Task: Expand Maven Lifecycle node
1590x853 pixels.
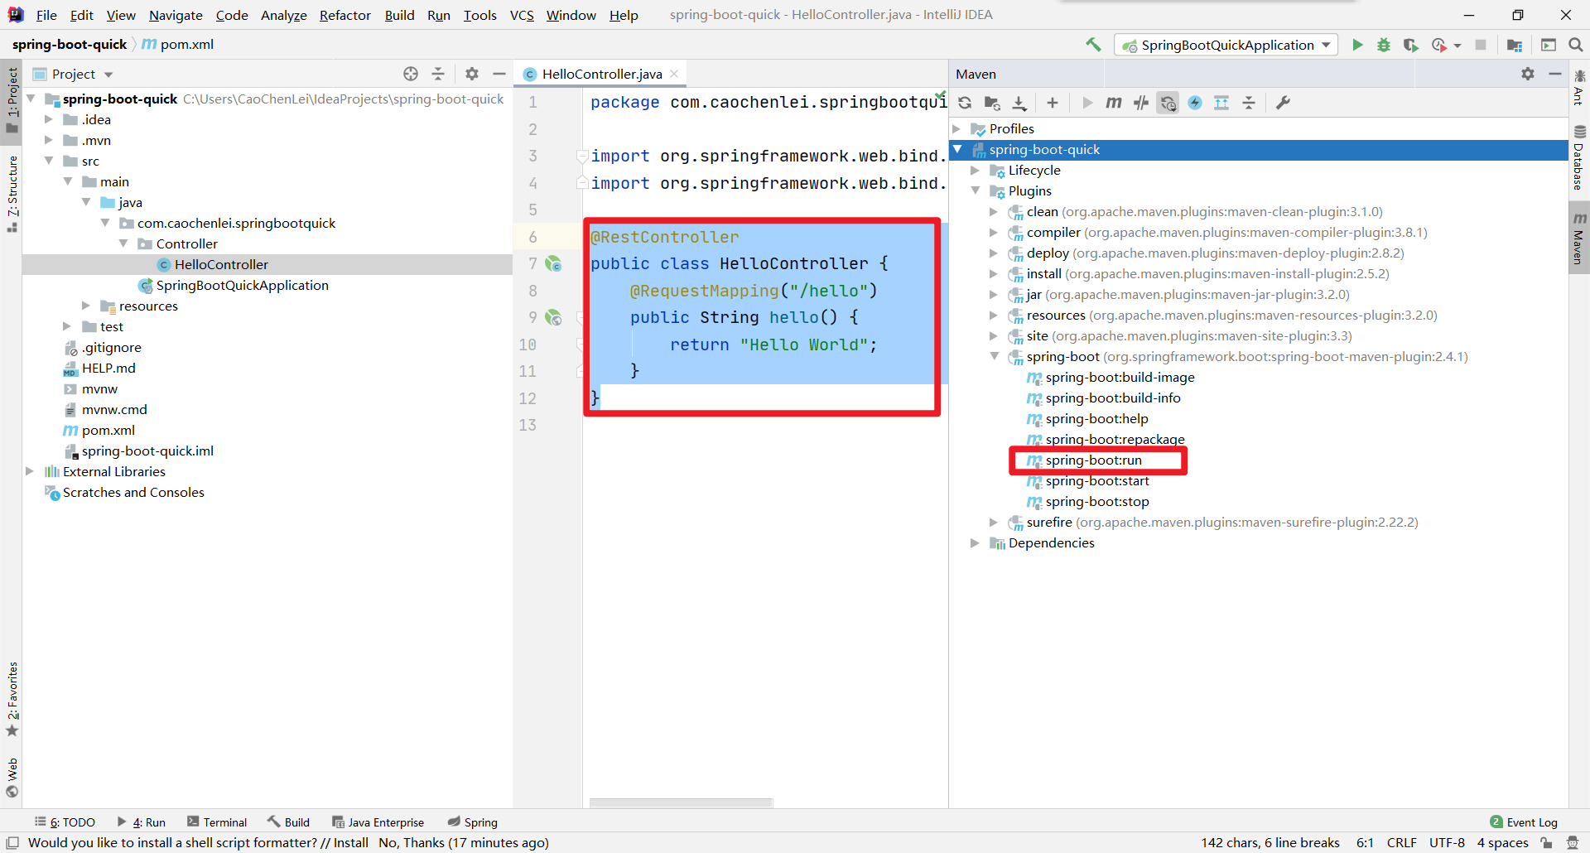Action: [976, 170]
